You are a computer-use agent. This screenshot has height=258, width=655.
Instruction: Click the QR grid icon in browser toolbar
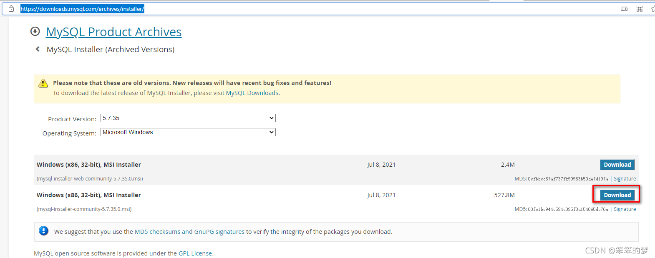[x=640, y=9]
